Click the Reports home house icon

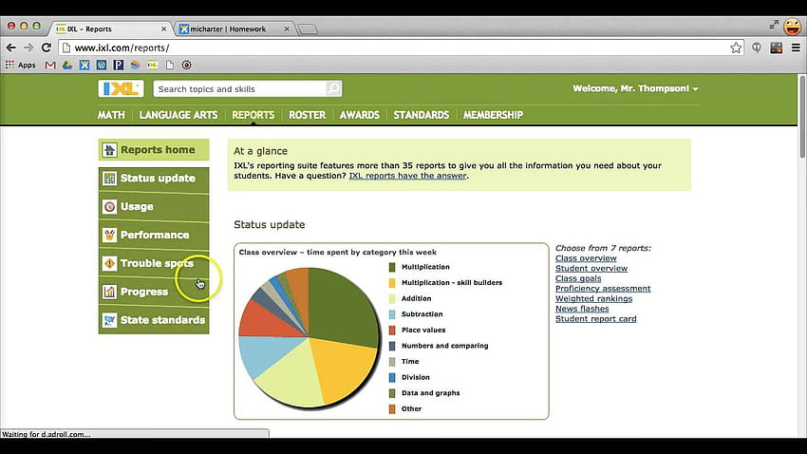pos(109,150)
